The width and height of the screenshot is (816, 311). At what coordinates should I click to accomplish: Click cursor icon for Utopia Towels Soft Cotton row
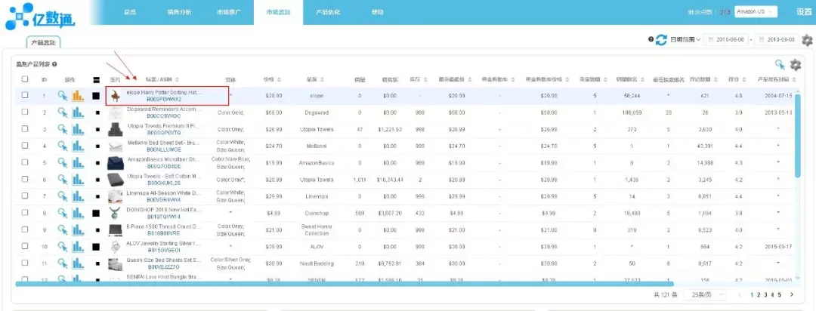point(63,180)
